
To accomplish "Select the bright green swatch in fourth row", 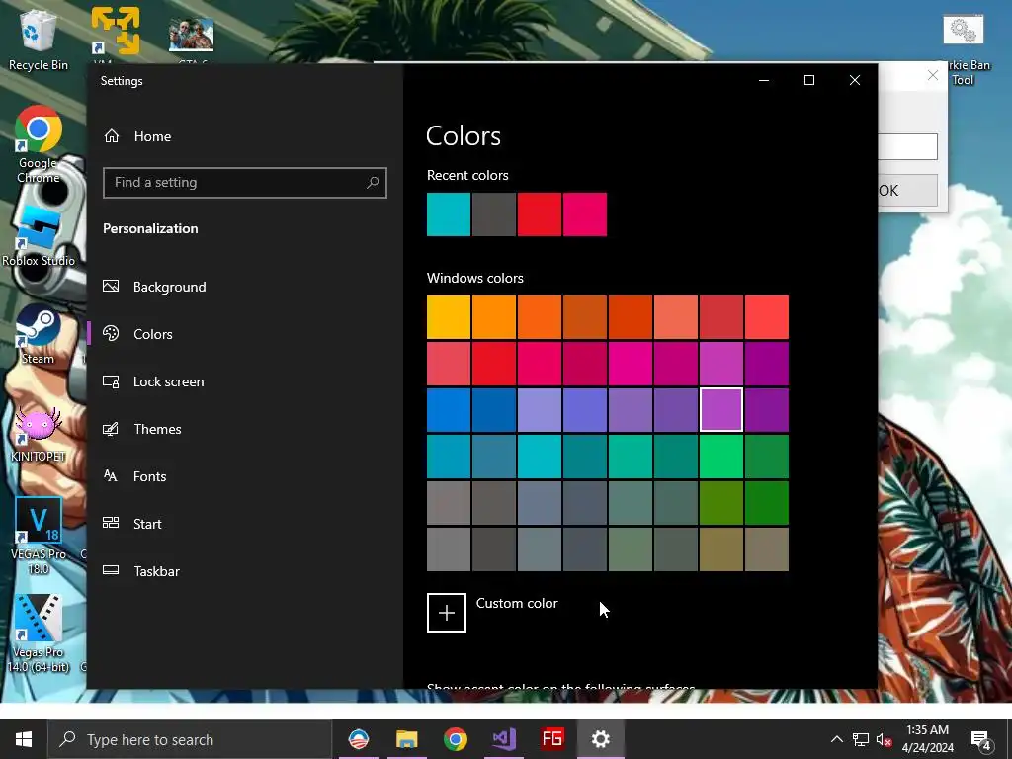I will [x=720, y=457].
